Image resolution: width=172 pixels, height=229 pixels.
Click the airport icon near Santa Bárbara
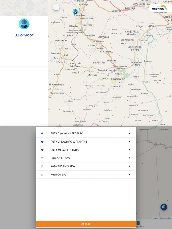click(115, 71)
